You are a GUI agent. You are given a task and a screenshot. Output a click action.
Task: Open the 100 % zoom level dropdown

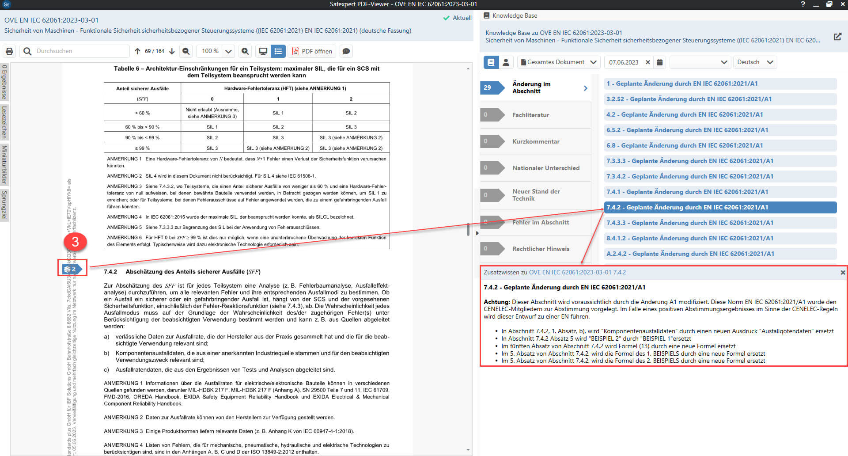click(x=228, y=51)
